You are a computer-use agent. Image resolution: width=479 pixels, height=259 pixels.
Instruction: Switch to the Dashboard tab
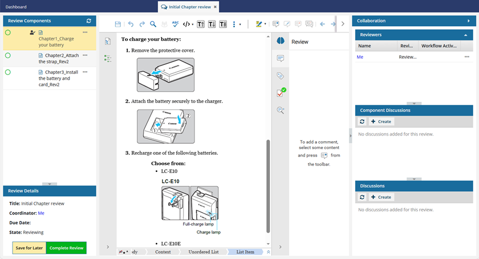click(16, 7)
